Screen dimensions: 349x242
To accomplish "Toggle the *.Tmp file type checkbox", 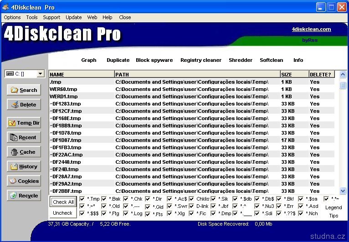I will click(82, 199).
